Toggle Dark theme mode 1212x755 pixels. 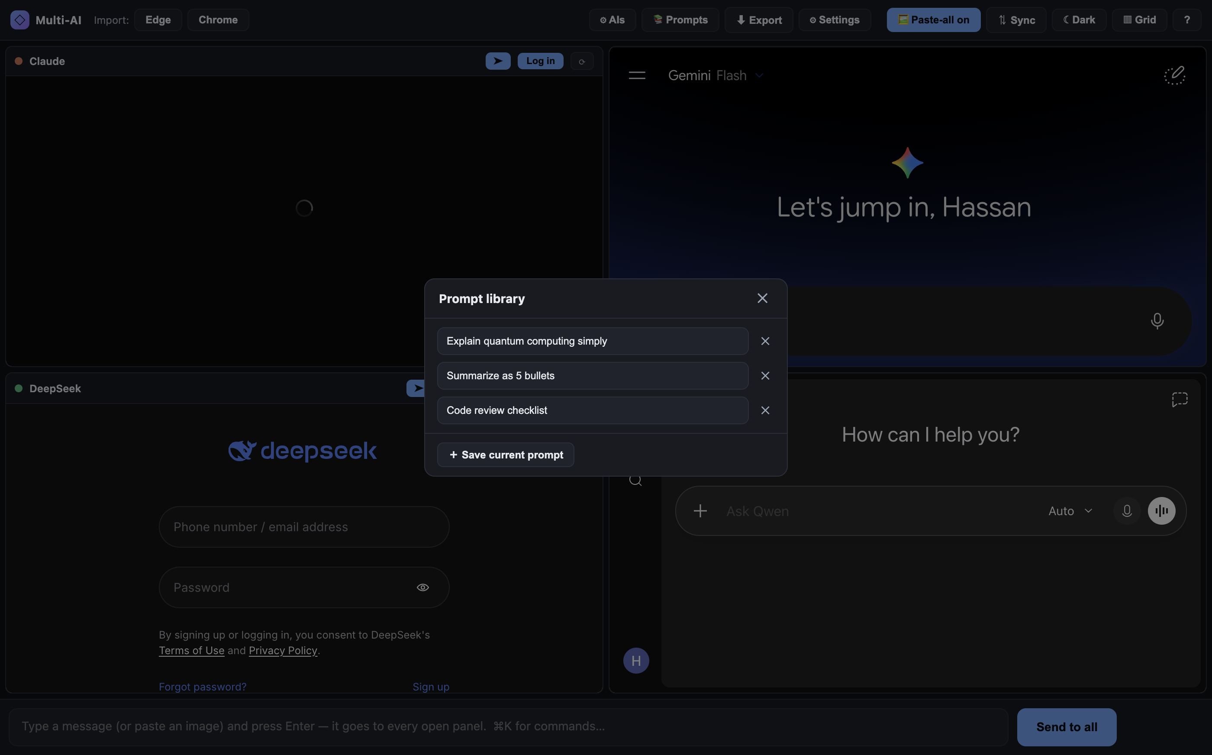[x=1079, y=20]
